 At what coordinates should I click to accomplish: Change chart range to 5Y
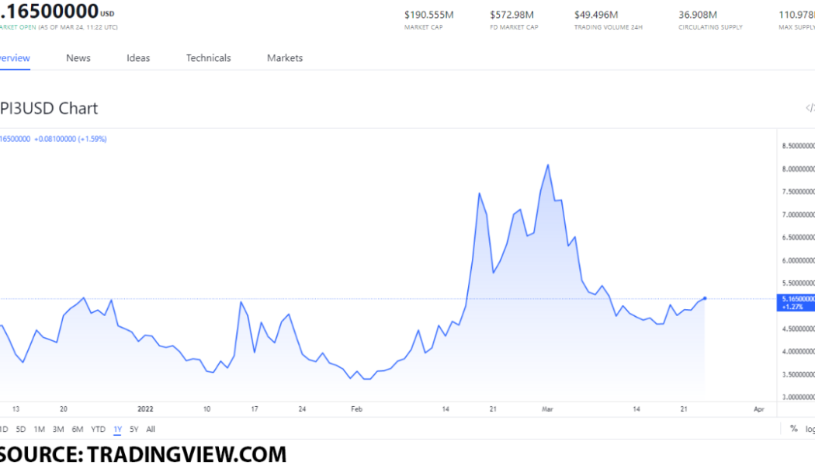pos(134,429)
